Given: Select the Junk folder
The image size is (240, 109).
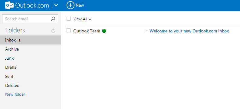Looking at the screenshot, I should [x=31, y=58].
